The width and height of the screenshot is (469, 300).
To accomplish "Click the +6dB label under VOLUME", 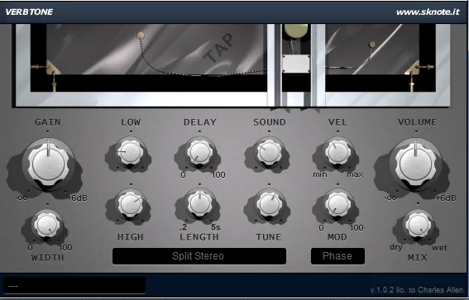I will pos(446,198).
